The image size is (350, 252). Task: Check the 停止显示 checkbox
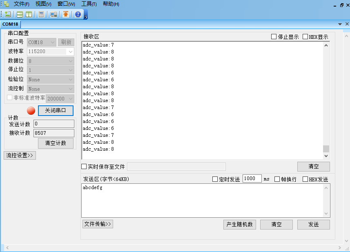[274, 37]
